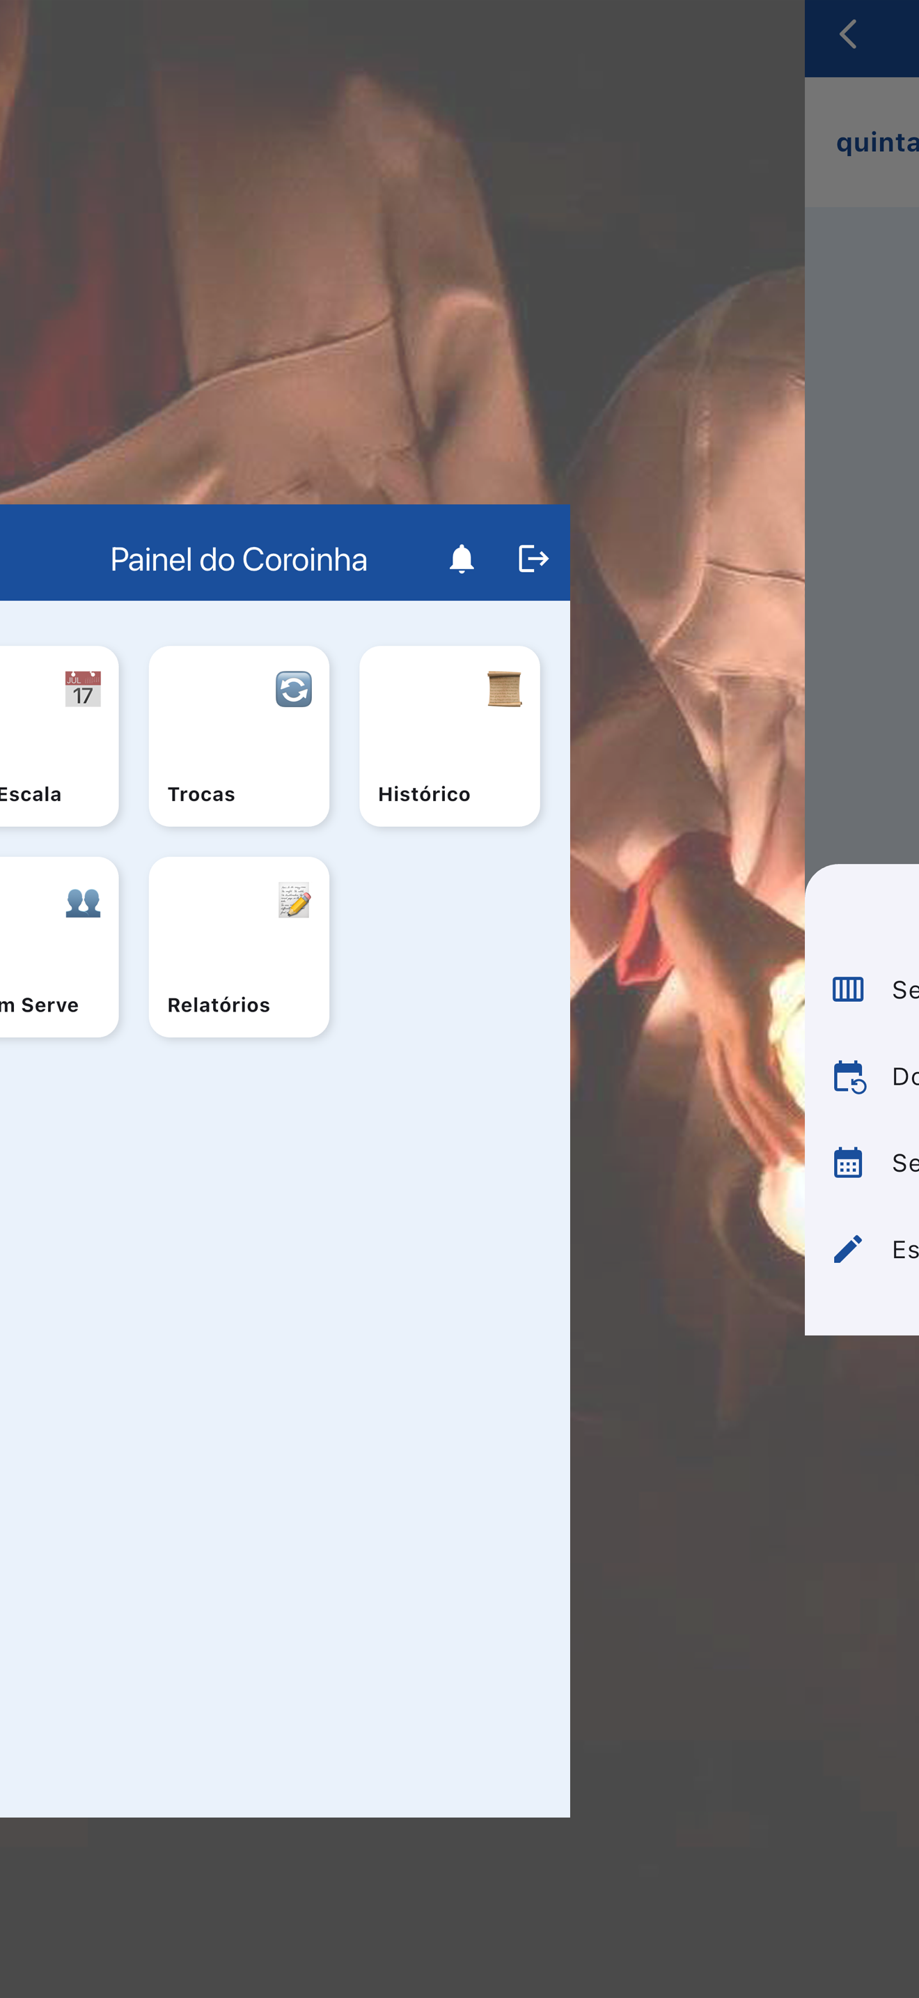Open Relatórios via the memo pencil icon
The width and height of the screenshot is (919, 1998).
[x=294, y=901]
